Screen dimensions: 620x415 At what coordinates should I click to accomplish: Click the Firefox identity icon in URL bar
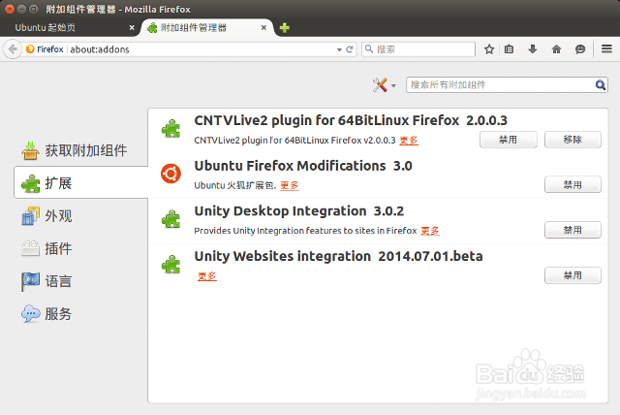click(x=30, y=49)
